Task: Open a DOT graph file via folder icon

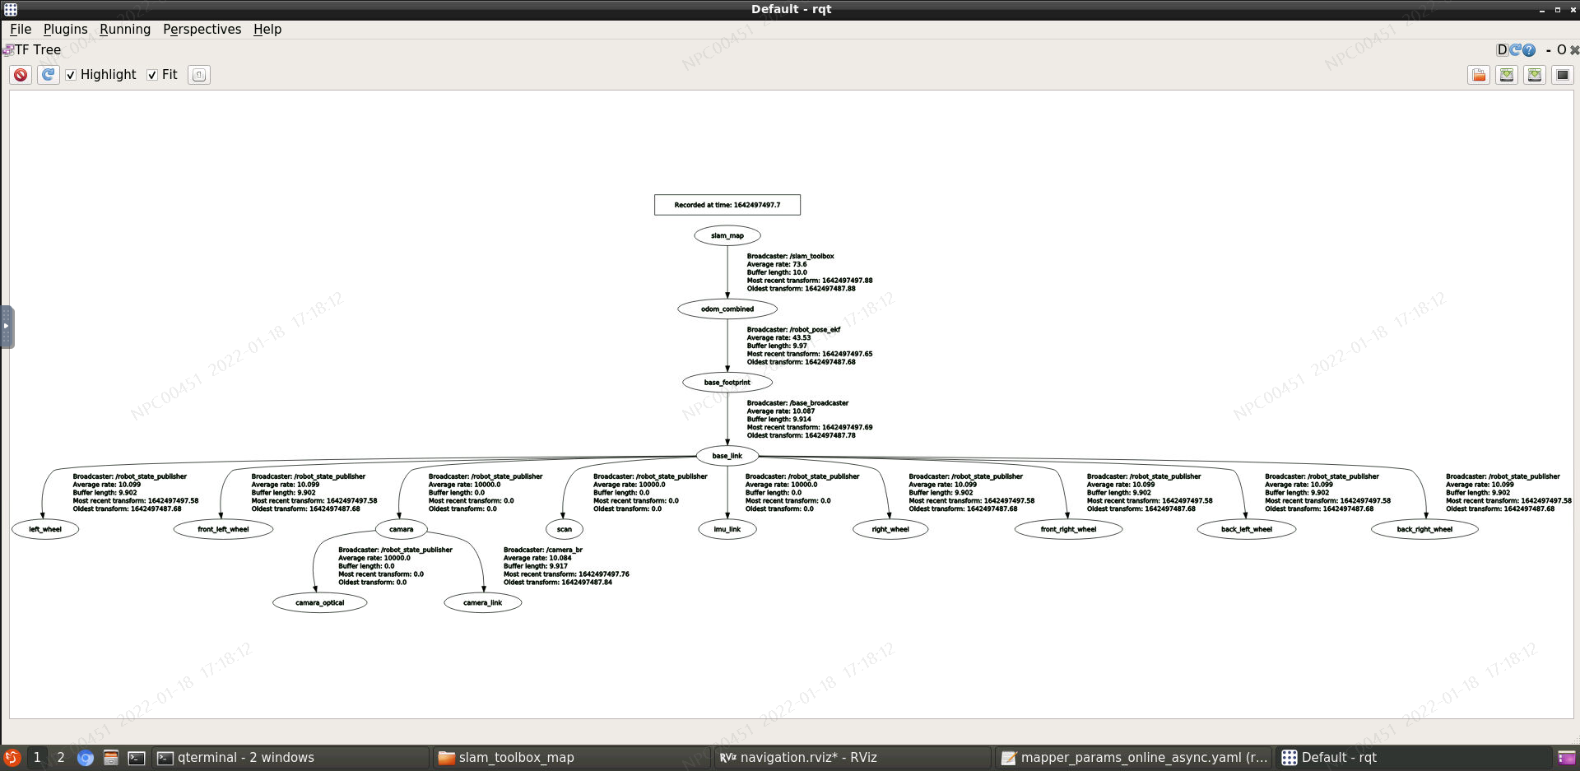Action: tap(1478, 74)
